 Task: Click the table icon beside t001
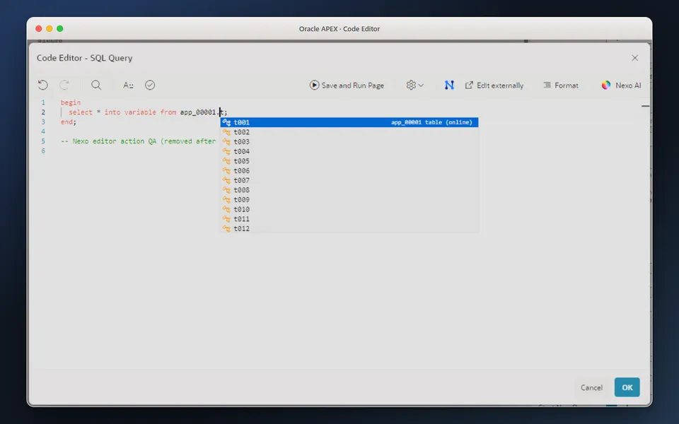226,122
